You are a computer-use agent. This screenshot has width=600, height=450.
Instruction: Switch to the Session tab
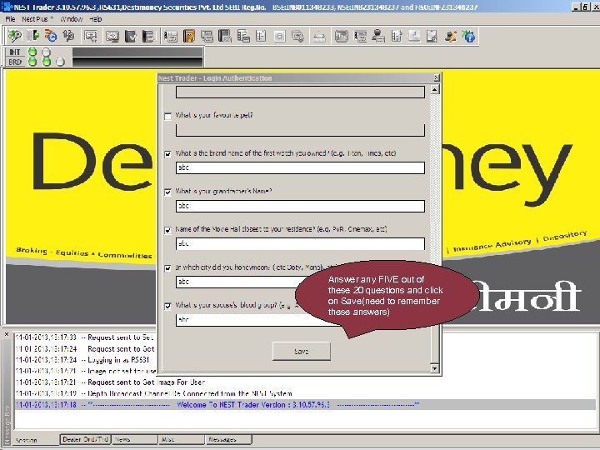point(34,440)
